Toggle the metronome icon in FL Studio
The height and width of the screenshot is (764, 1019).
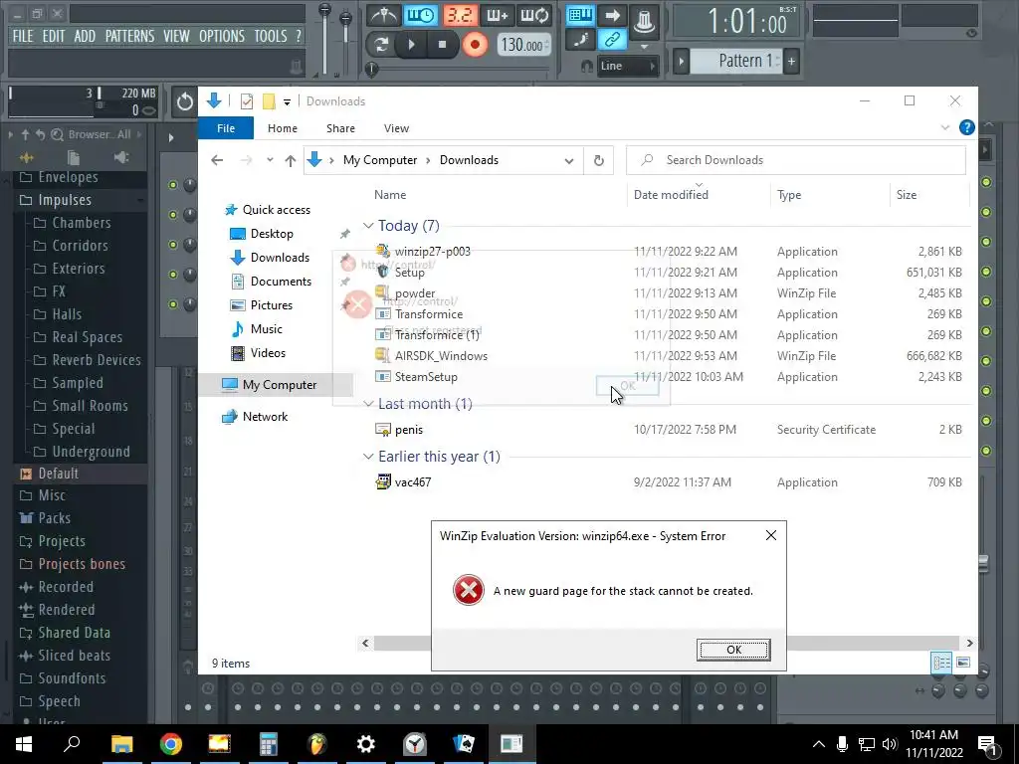coord(383,15)
